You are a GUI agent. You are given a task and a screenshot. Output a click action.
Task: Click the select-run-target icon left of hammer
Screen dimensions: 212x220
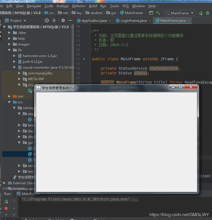tap(151, 13)
